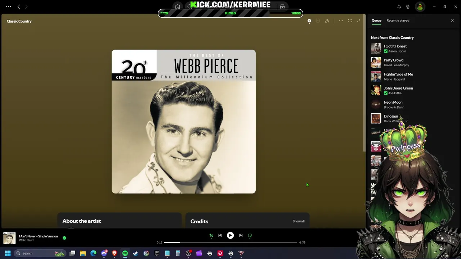Open Epic Games Launcher from taskbar
Screen dimensions: 461x259
coord(157,253)
